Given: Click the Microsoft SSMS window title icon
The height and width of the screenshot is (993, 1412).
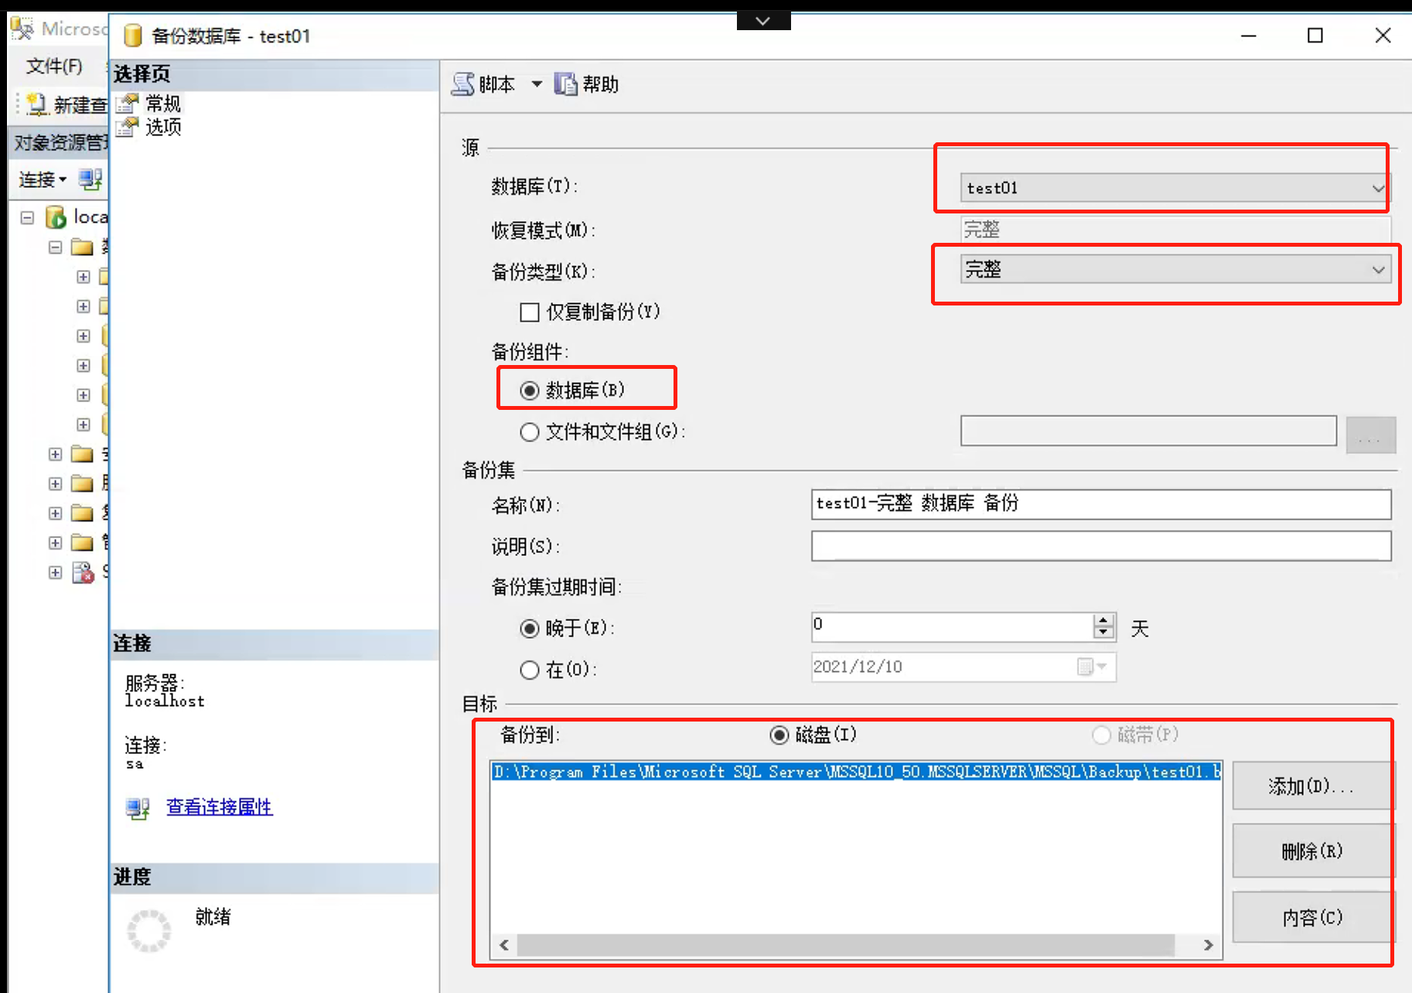Looking at the screenshot, I should 22,29.
